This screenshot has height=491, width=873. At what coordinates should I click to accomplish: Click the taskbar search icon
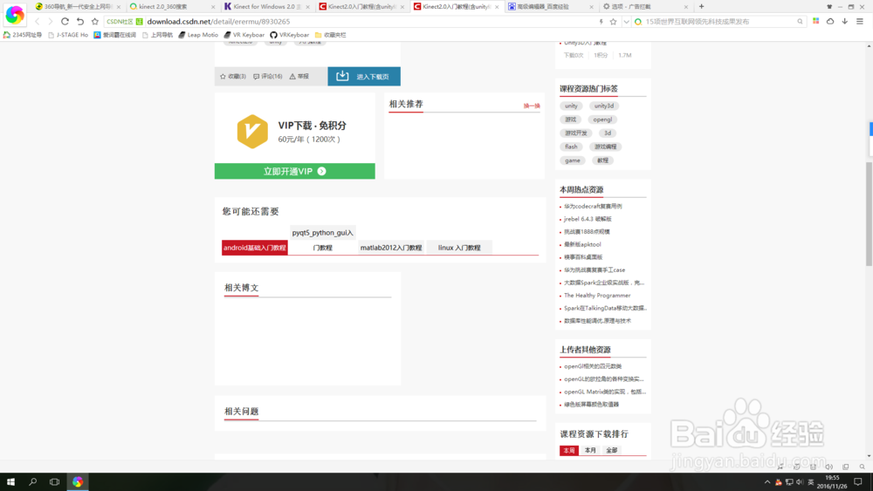click(33, 481)
